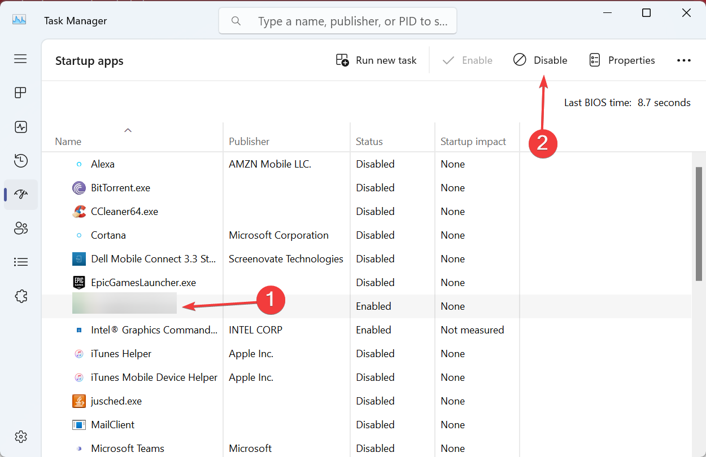Open the hamburger navigation menu
This screenshot has width=706, height=457.
[20, 59]
